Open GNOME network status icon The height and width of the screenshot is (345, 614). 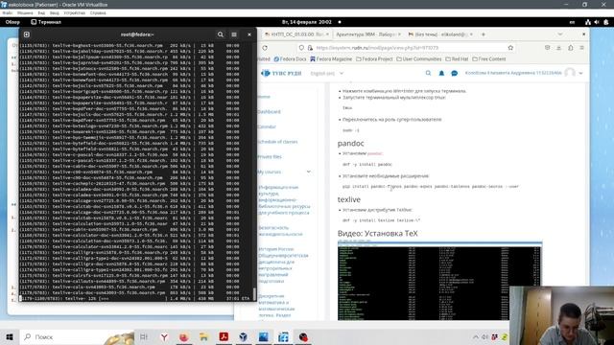[588, 22]
